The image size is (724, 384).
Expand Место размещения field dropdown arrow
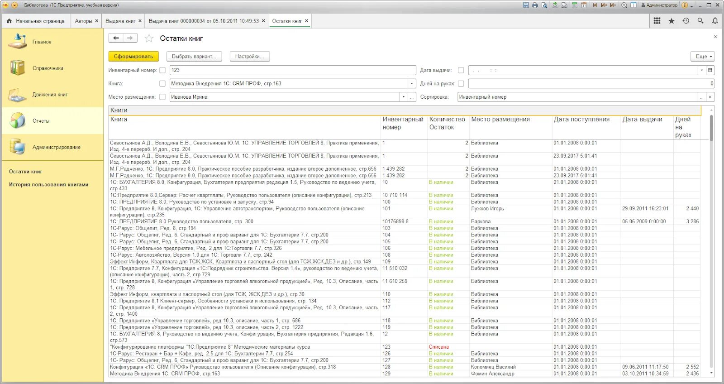tap(403, 97)
